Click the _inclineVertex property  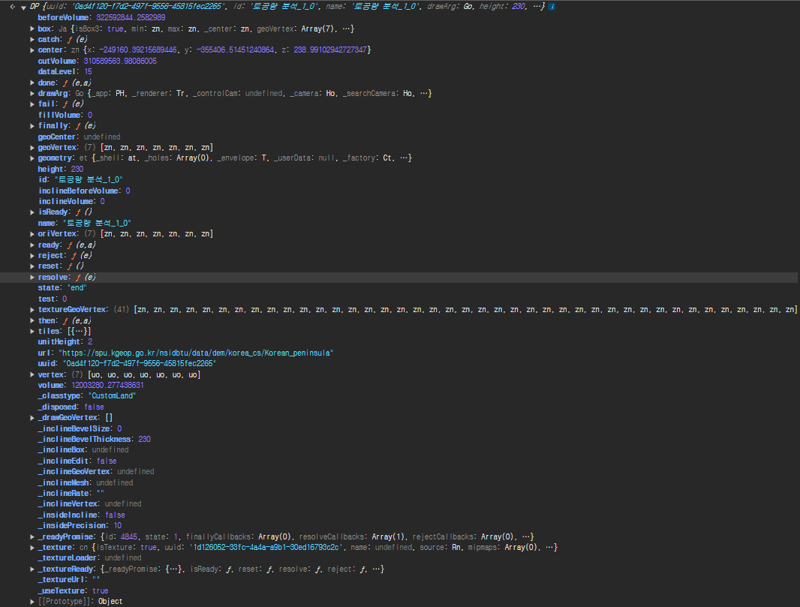pyautogui.click(x=89, y=504)
